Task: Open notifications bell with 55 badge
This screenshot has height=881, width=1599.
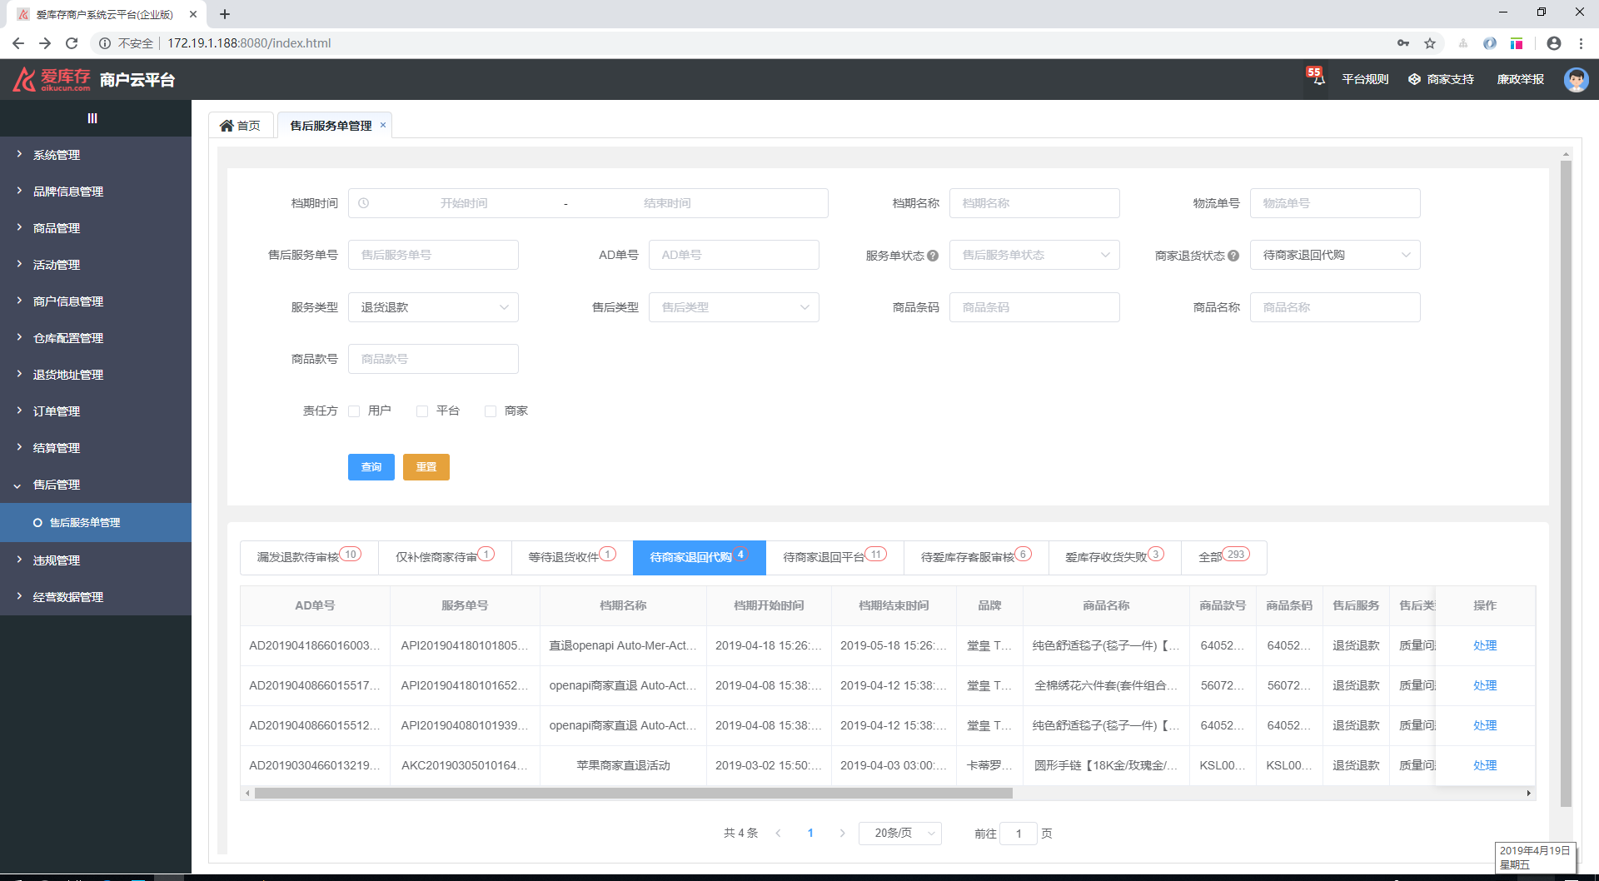Action: (1316, 77)
